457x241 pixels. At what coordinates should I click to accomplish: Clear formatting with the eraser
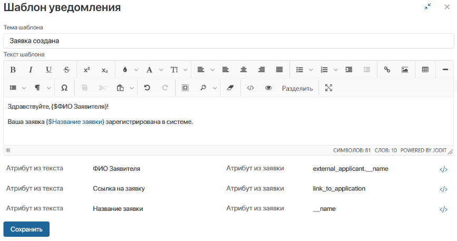tap(230, 88)
